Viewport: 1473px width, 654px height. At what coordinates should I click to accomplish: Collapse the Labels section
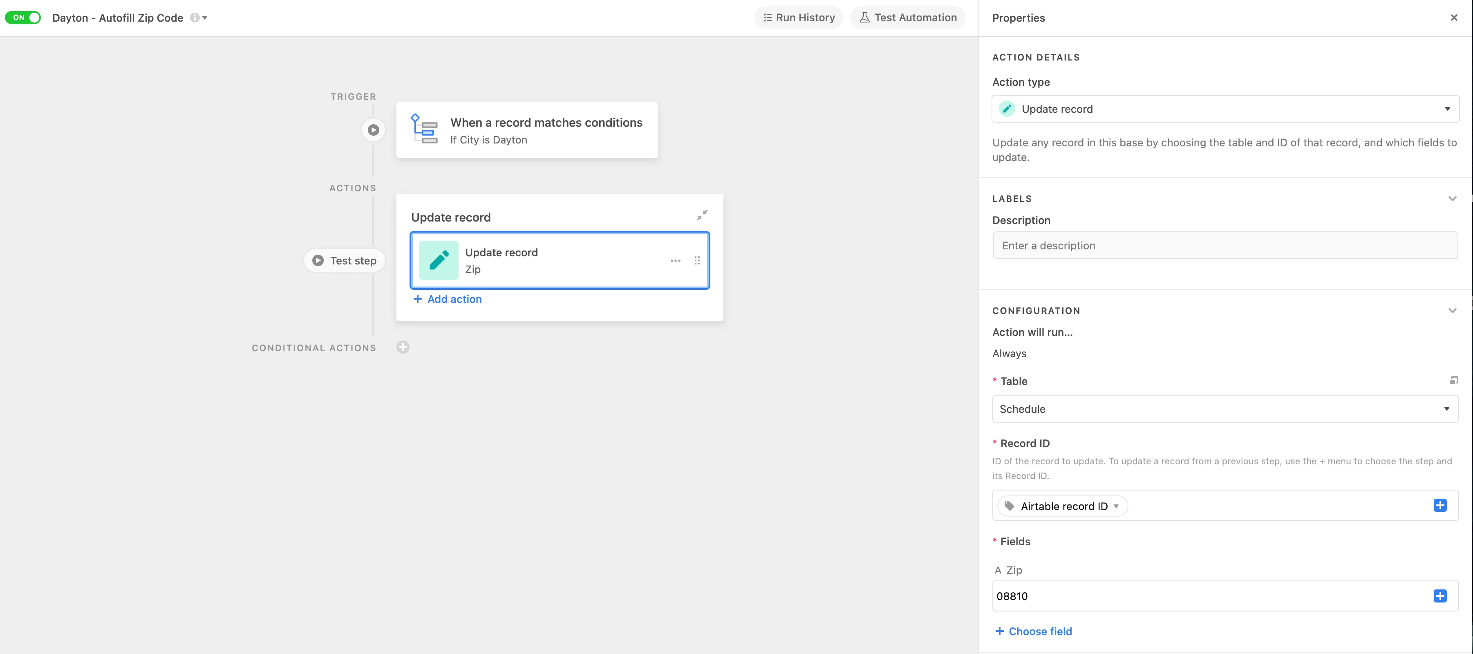(1452, 199)
